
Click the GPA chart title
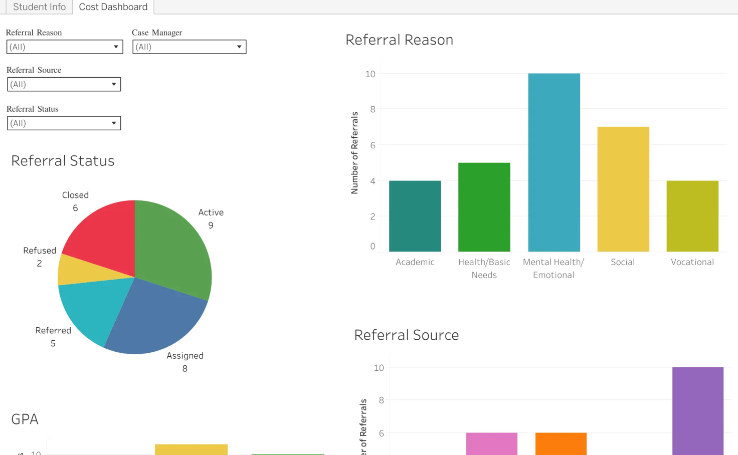[25, 419]
